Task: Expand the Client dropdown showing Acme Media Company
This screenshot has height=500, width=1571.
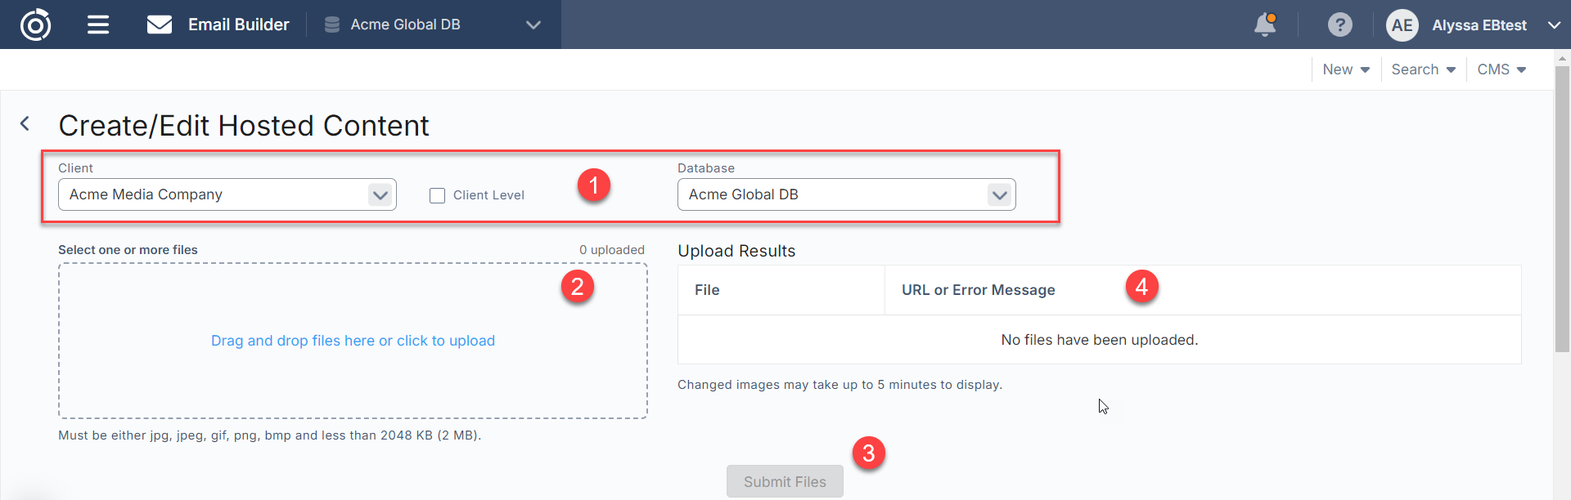Action: pyautogui.click(x=379, y=195)
